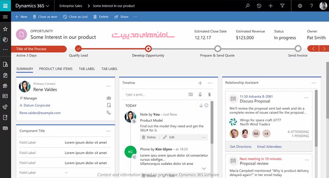Edit the Product Model note

coord(169,137)
